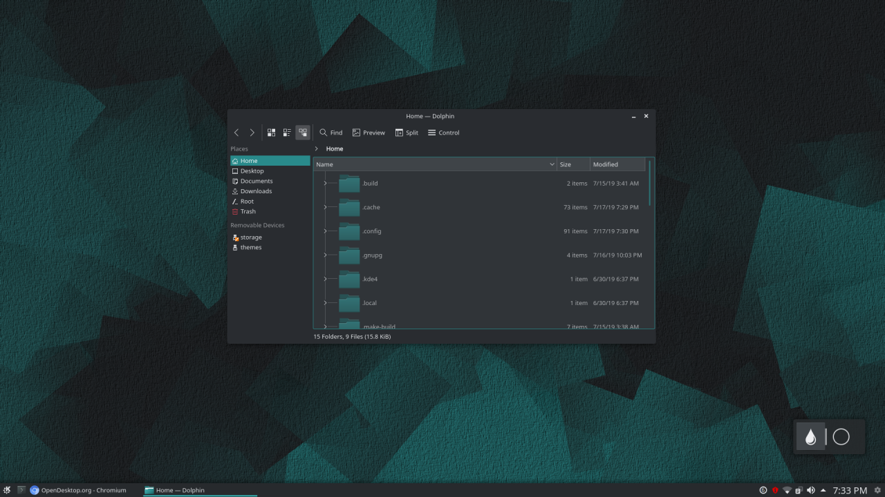Open the clipboard tray icon
This screenshot has height=497, width=885.
pyautogui.click(x=799, y=490)
